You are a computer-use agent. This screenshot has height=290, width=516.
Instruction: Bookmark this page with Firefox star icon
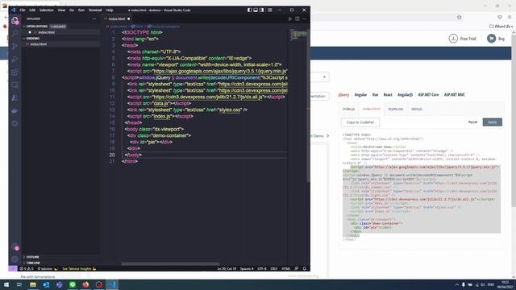(460, 17)
